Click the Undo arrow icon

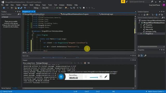[25, 8]
